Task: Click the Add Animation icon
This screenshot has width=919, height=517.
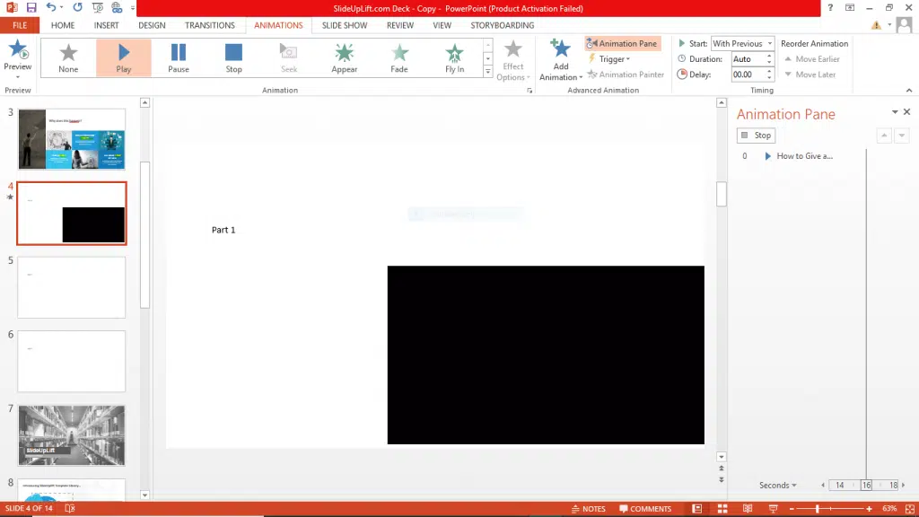Action: click(x=560, y=50)
